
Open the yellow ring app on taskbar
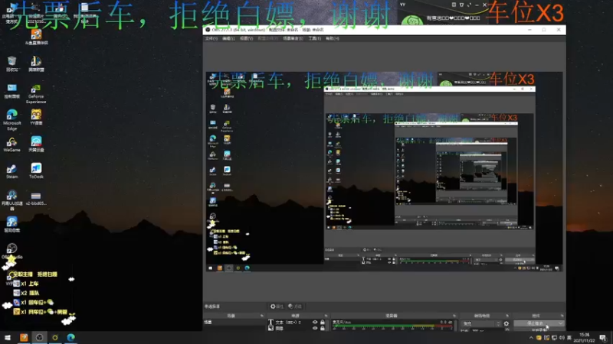55,337
